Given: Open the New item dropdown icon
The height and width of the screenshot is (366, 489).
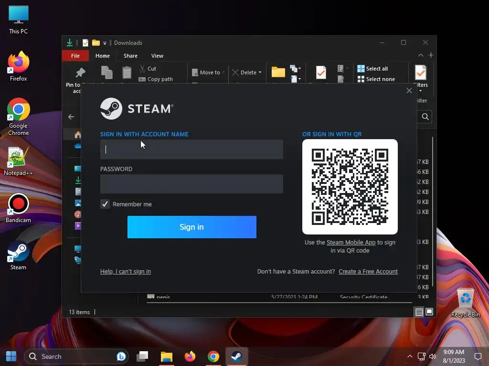Looking at the screenshot, I should click(295, 68).
